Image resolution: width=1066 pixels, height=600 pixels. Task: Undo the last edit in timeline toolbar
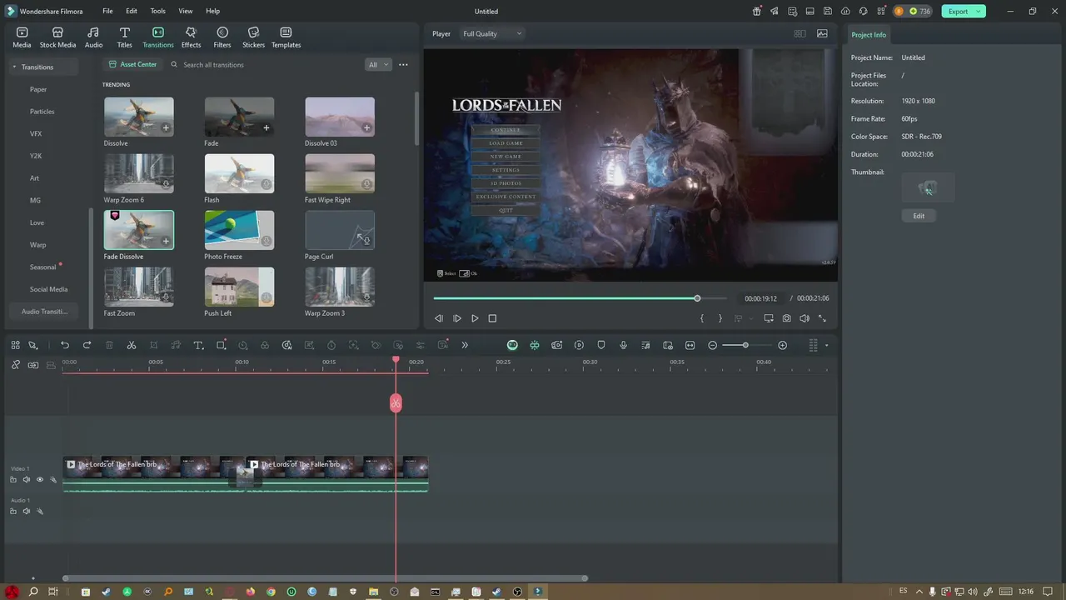65,345
